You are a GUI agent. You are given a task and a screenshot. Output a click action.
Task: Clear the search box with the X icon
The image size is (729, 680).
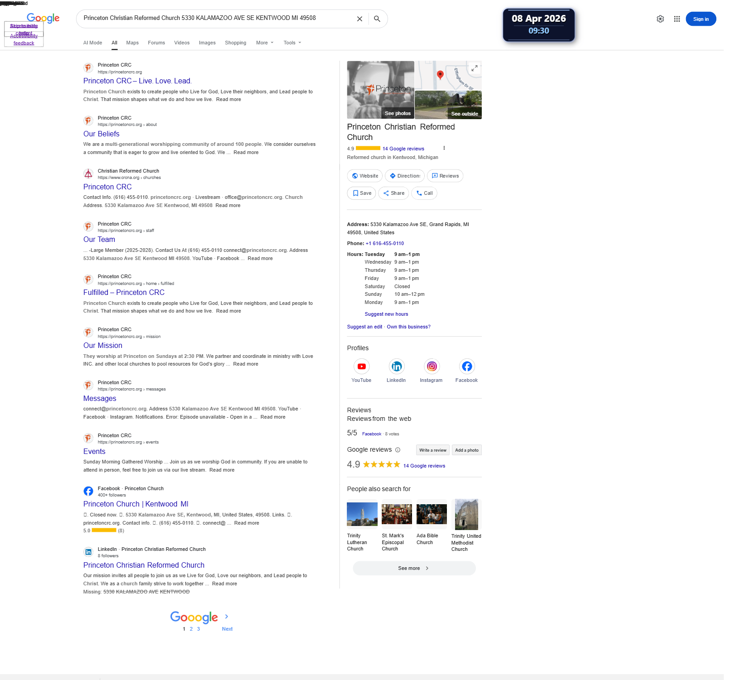[360, 19]
